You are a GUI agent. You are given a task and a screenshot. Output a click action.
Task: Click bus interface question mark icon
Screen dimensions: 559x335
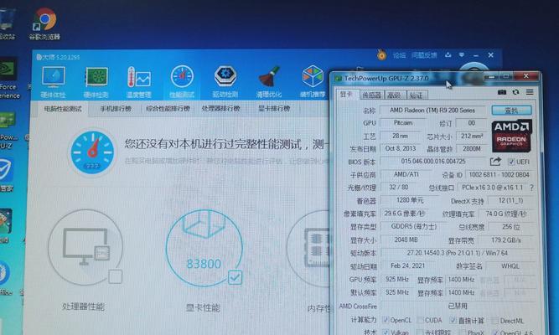point(532,188)
